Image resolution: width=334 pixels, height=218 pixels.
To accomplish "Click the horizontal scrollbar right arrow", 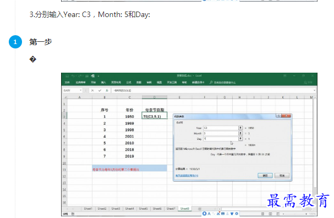I will pyautogui.click(x=312, y=209).
